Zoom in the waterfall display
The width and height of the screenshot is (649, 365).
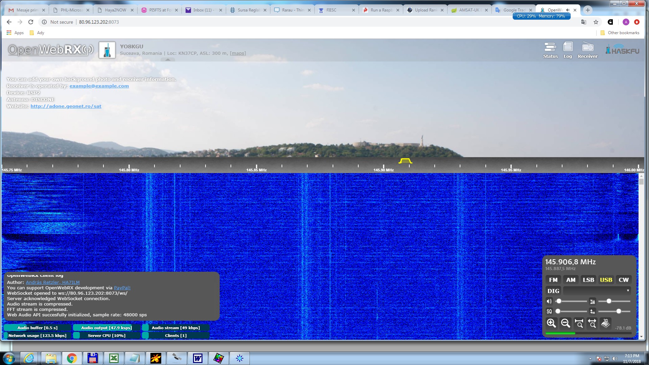click(551, 323)
